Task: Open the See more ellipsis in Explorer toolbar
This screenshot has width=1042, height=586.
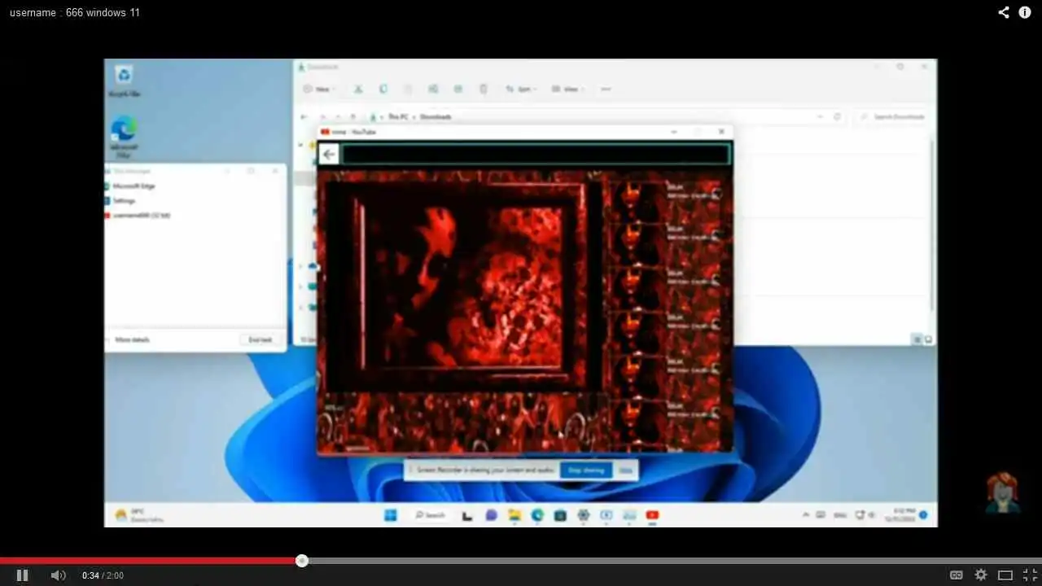Action: [x=606, y=89]
